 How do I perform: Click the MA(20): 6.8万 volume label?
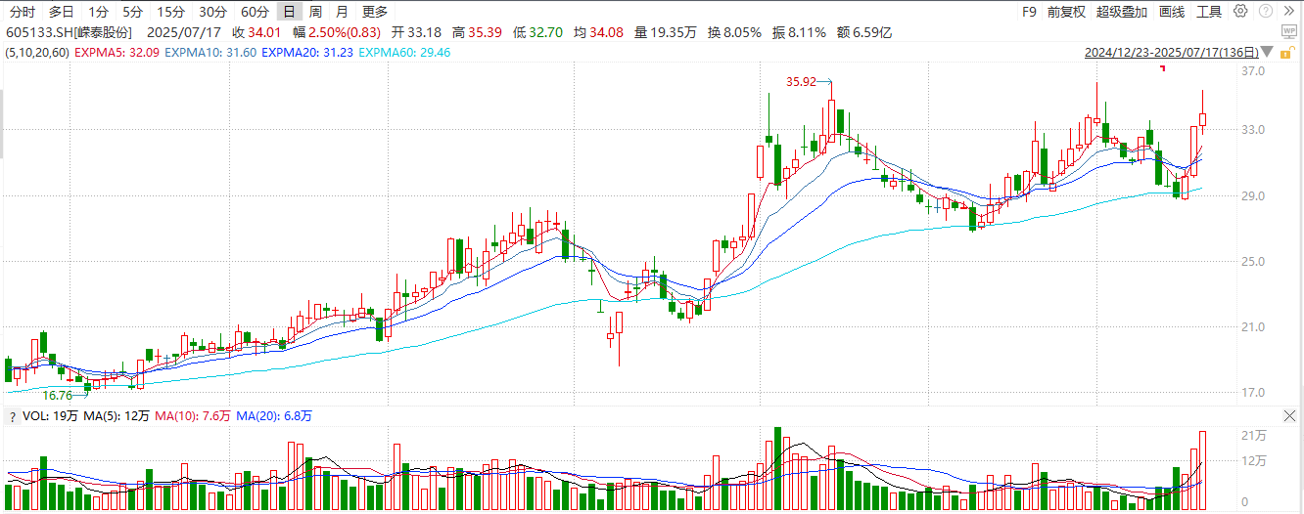coord(273,416)
